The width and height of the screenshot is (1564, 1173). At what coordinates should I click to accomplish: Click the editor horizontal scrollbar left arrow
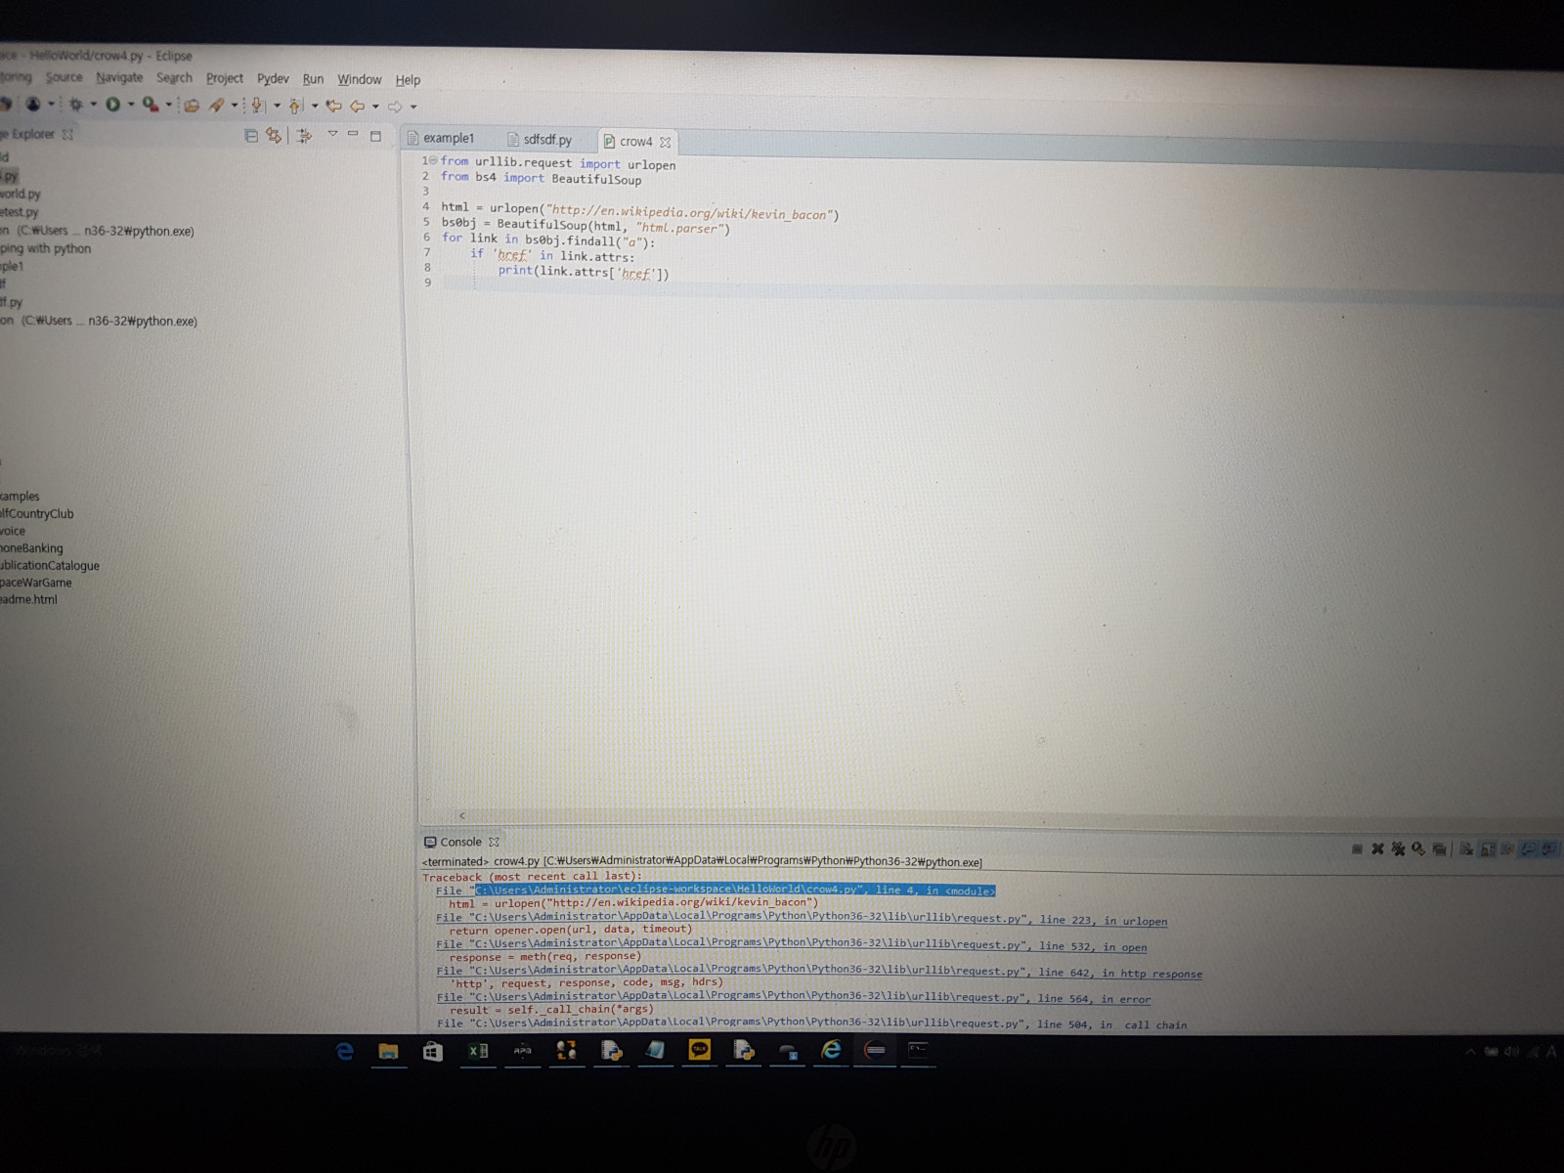pos(462,815)
